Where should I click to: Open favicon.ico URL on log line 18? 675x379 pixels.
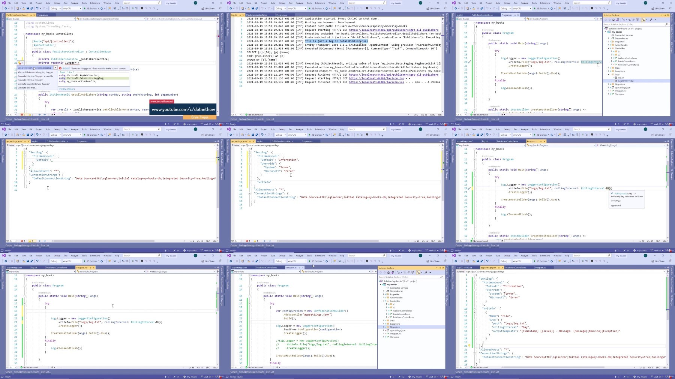pyautogui.click(x=376, y=82)
